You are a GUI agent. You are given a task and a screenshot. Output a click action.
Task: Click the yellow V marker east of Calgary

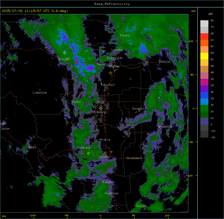(x=111, y=152)
